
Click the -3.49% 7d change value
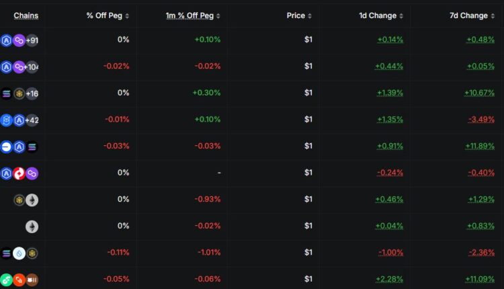click(x=481, y=120)
